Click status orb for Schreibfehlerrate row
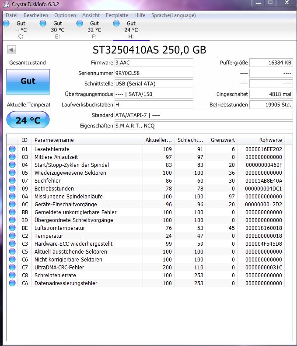 [12, 275]
